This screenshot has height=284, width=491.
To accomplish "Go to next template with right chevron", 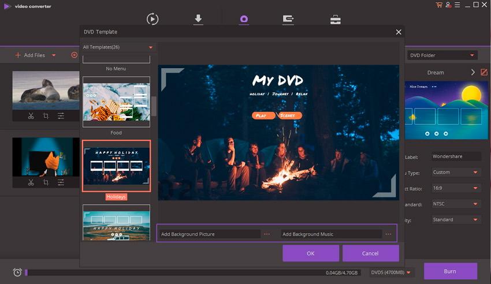I will (x=473, y=72).
